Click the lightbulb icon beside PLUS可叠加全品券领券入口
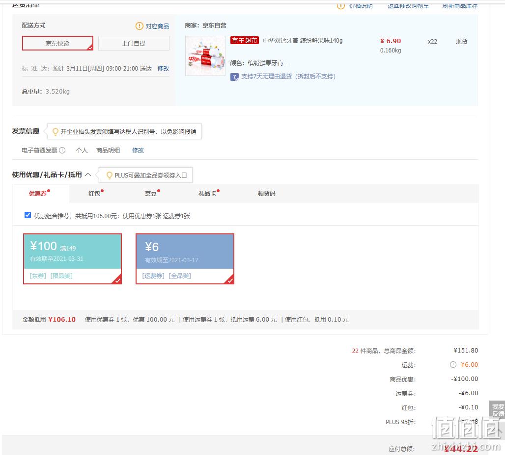505x455 pixels. pos(110,175)
